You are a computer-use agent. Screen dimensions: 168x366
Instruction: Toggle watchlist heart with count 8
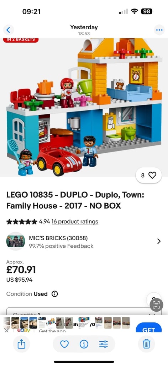coord(149,175)
